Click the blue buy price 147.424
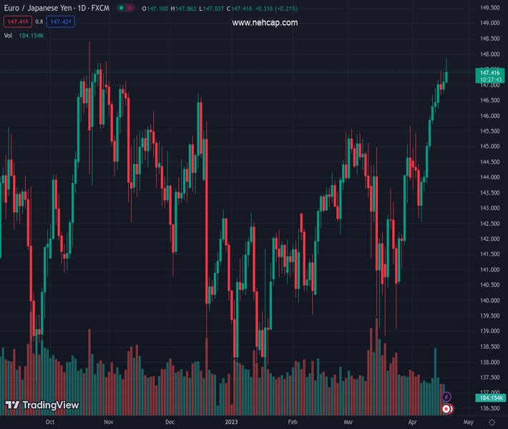This screenshot has width=508, height=429. pos(61,21)
